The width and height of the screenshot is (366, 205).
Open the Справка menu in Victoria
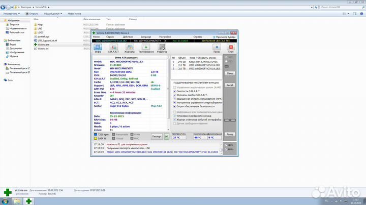pyautogui.click(x=198, y=37)
